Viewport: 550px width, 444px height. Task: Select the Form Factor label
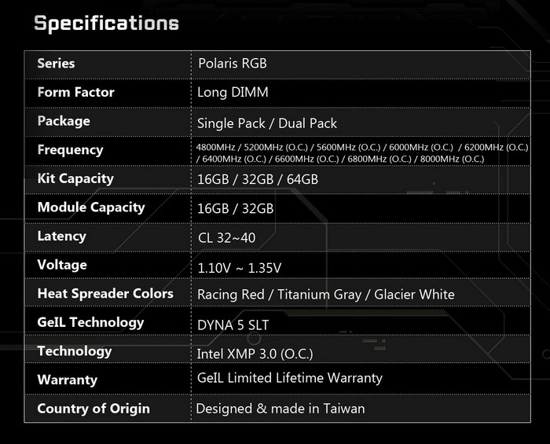(75, 92)
